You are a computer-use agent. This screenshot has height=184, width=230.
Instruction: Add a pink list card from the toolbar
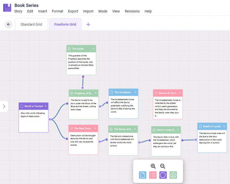coord(153,175)
